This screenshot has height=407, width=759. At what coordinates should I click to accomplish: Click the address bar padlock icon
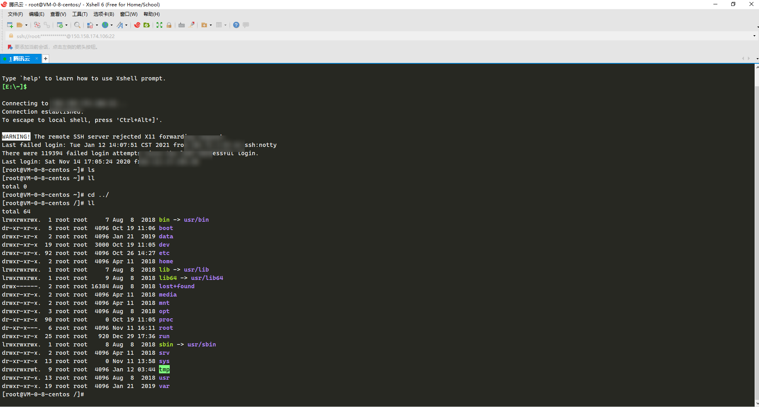click(11, 36)
